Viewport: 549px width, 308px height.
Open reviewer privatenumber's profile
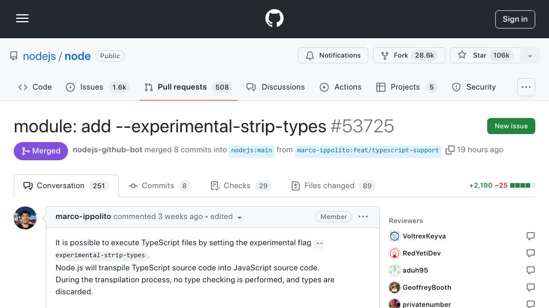(427, 304)
